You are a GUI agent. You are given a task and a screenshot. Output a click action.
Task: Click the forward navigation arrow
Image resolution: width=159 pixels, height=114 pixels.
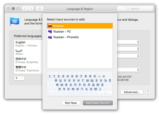(31, 9)
